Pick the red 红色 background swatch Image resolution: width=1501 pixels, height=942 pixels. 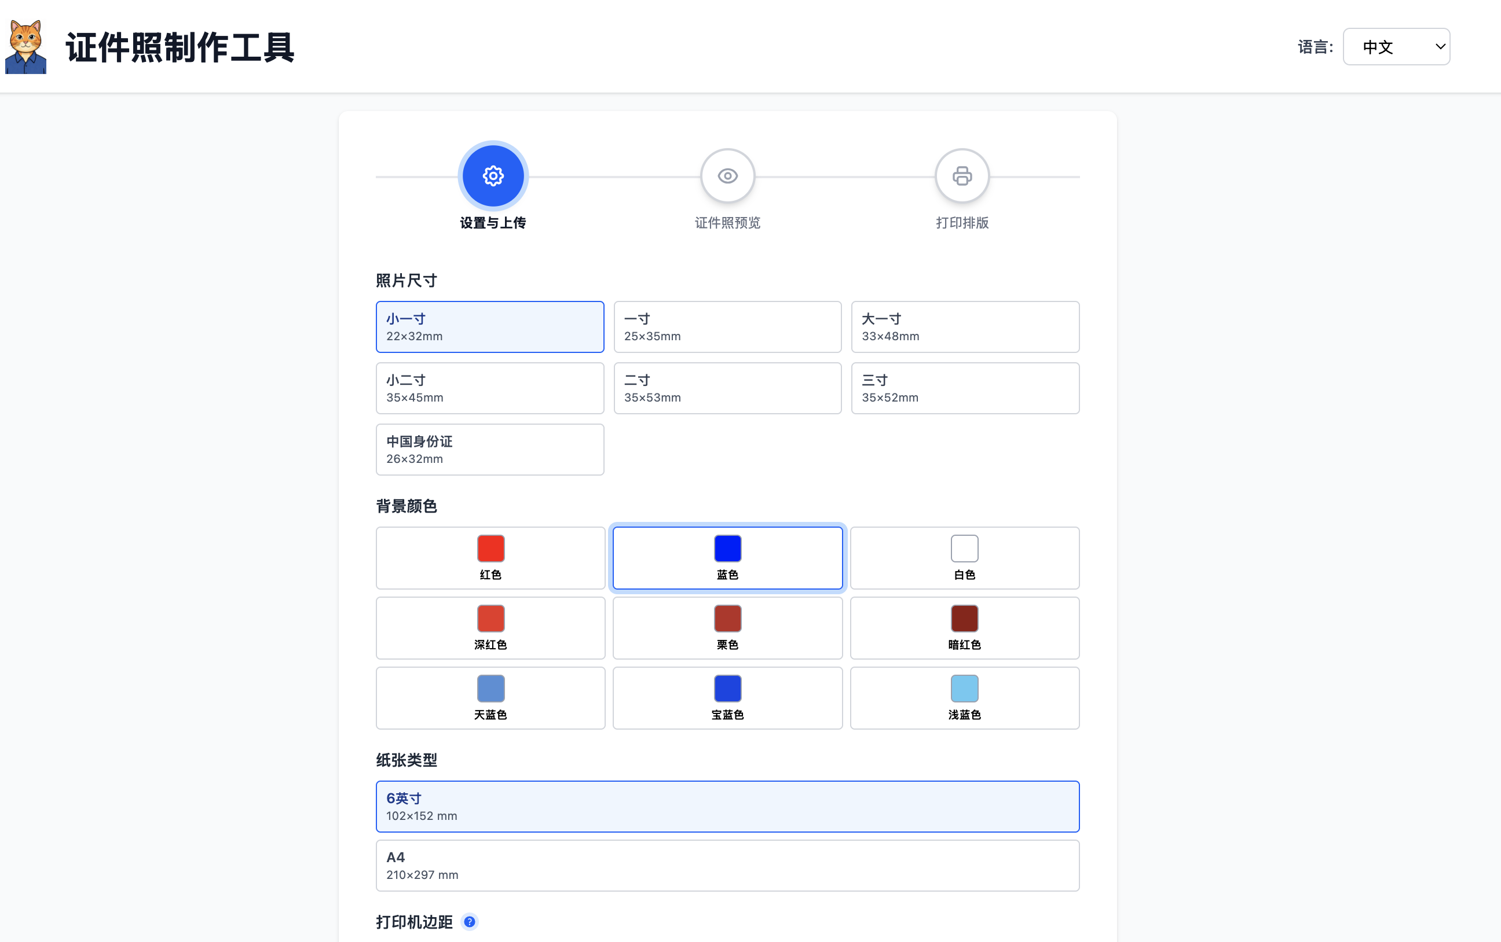pyautogui.click(x=490, y=558)
